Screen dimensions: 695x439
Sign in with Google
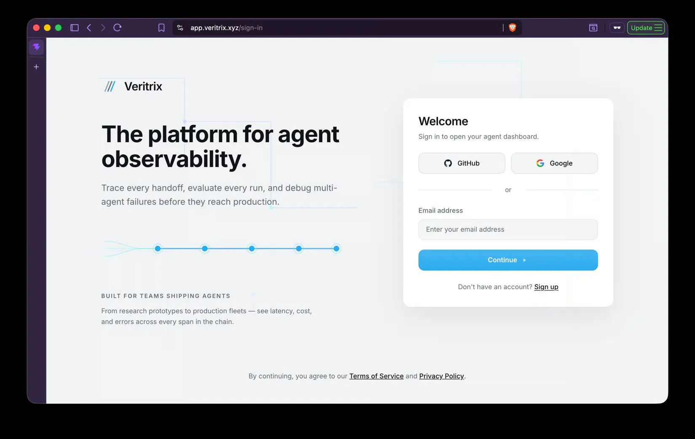pyautogui.click(x=554, y=163)
